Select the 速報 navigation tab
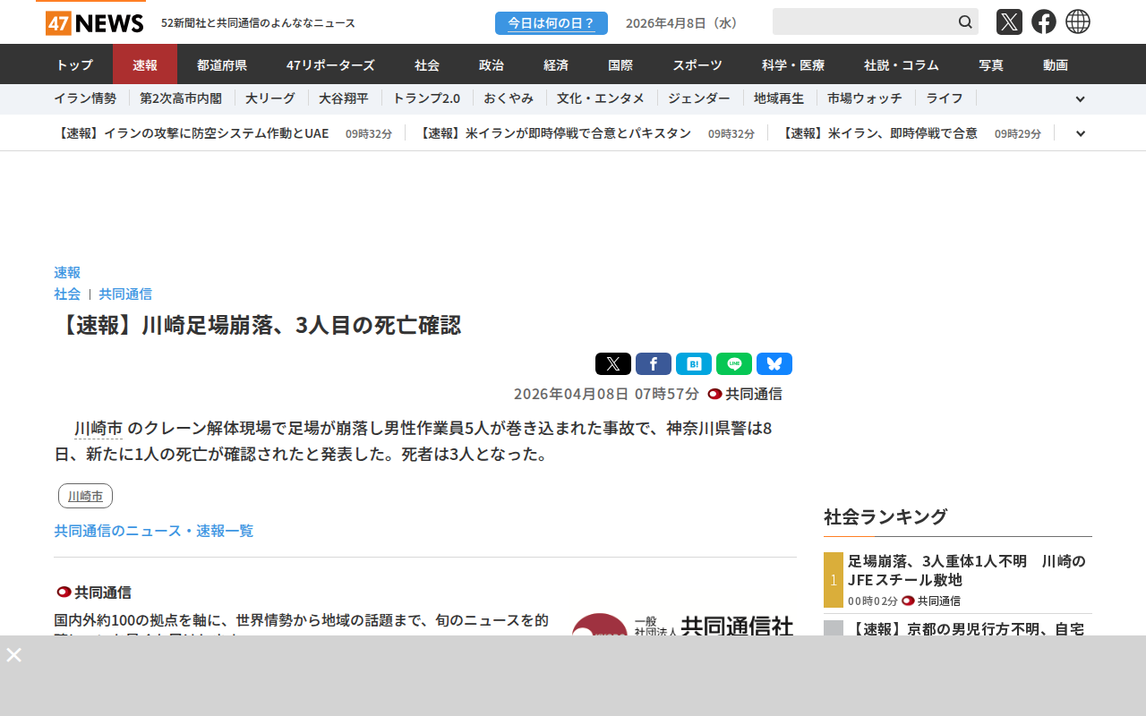Screen dimensions: 1146x716 pyautogui.click(x=145, y=64)
